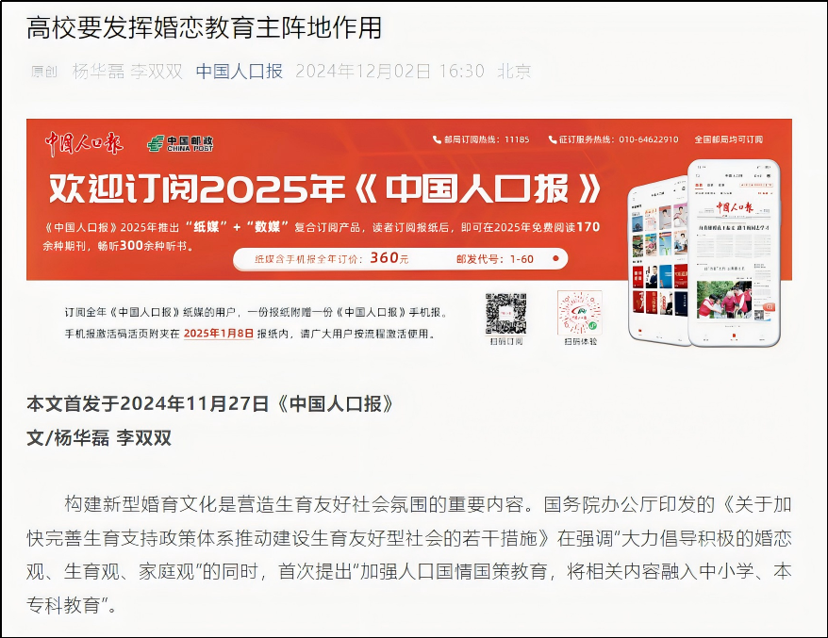
Task: Click the front phone mockup image
Action: pos(734,253)
